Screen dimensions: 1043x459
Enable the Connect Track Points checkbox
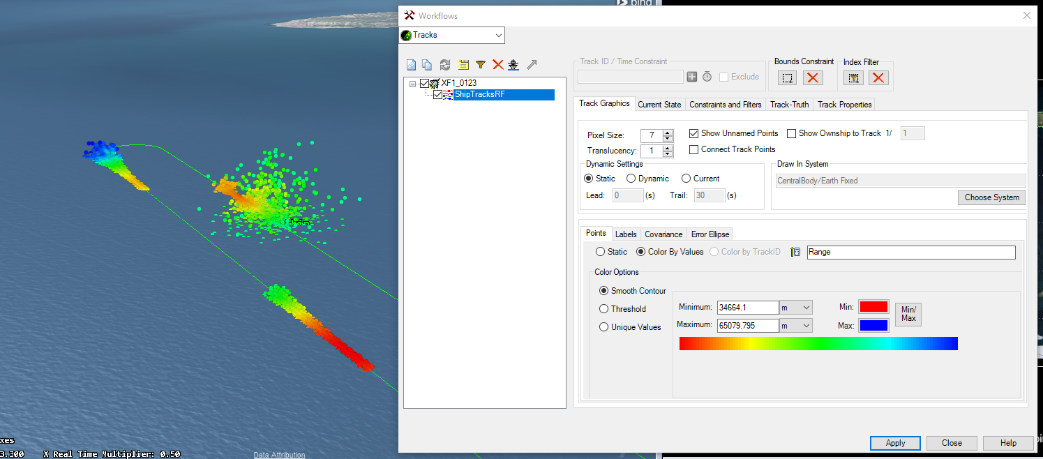(694, 149)
